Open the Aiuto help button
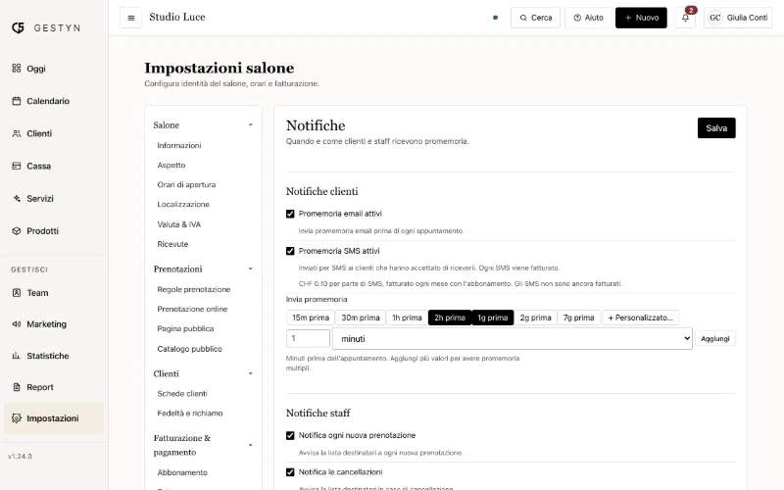Image resolution: width=784 pixels, height=490 pixels. point(588,18)
